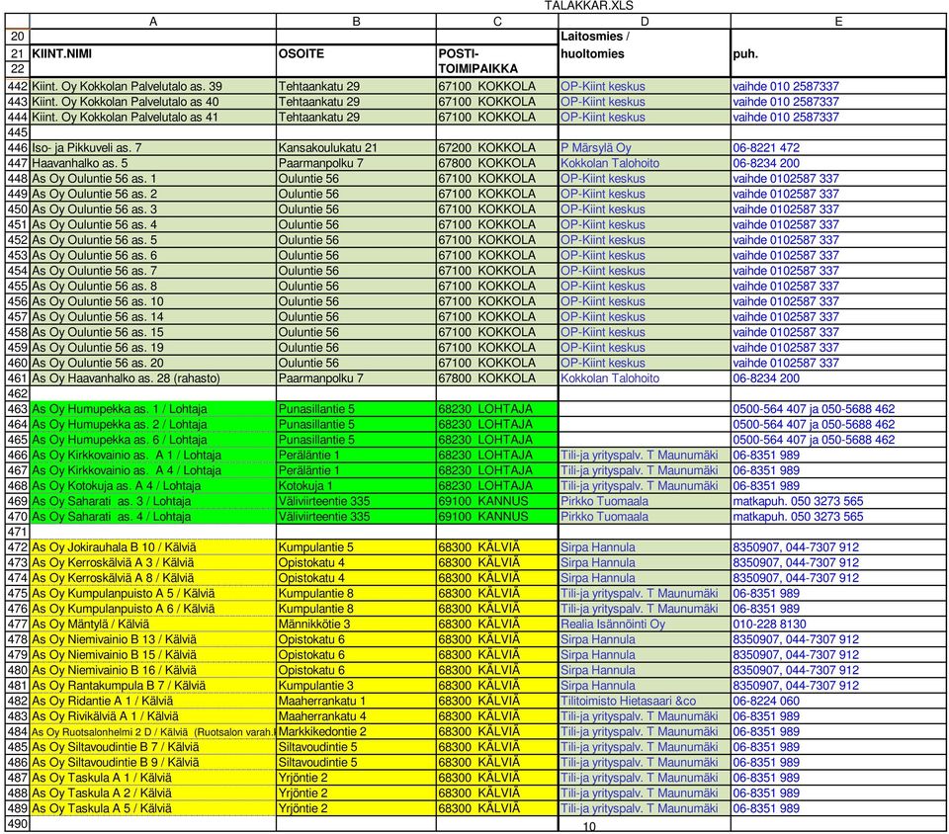The image size is (949, 834).
Task: Click cell Markkikedontie 2
Action: pos(356,731)
